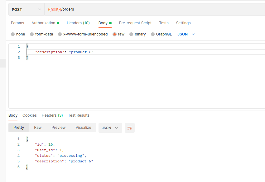265x182 pixels.
Task: Select x-www-form-urlencoded body format
Action: click(x=83, y=34)
